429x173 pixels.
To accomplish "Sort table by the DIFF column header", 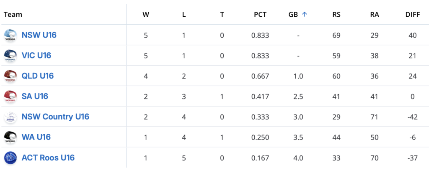I will coord(413,14).
